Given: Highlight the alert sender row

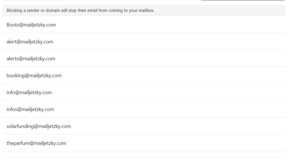Looking at the screenshot, I should tap(144, 41).
